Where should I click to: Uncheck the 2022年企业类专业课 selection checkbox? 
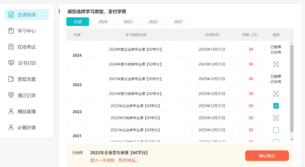pyautogui.click(x=276, y=106)
